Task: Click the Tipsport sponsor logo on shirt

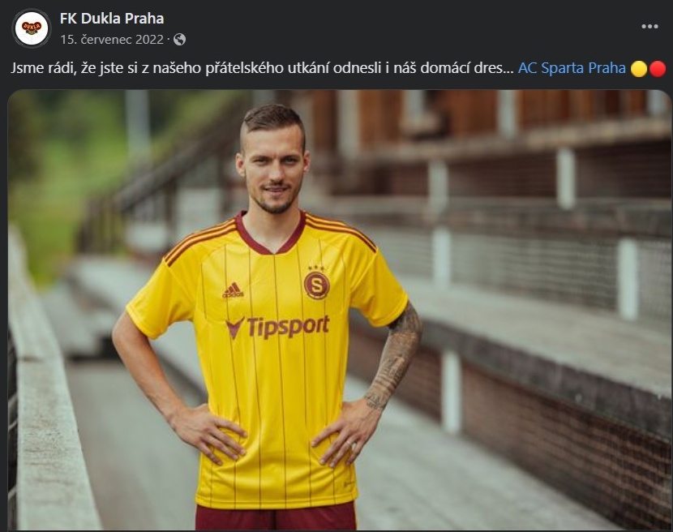Action: point(277,327)
